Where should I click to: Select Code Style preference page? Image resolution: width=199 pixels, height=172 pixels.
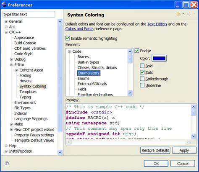(x=23, y=54)
